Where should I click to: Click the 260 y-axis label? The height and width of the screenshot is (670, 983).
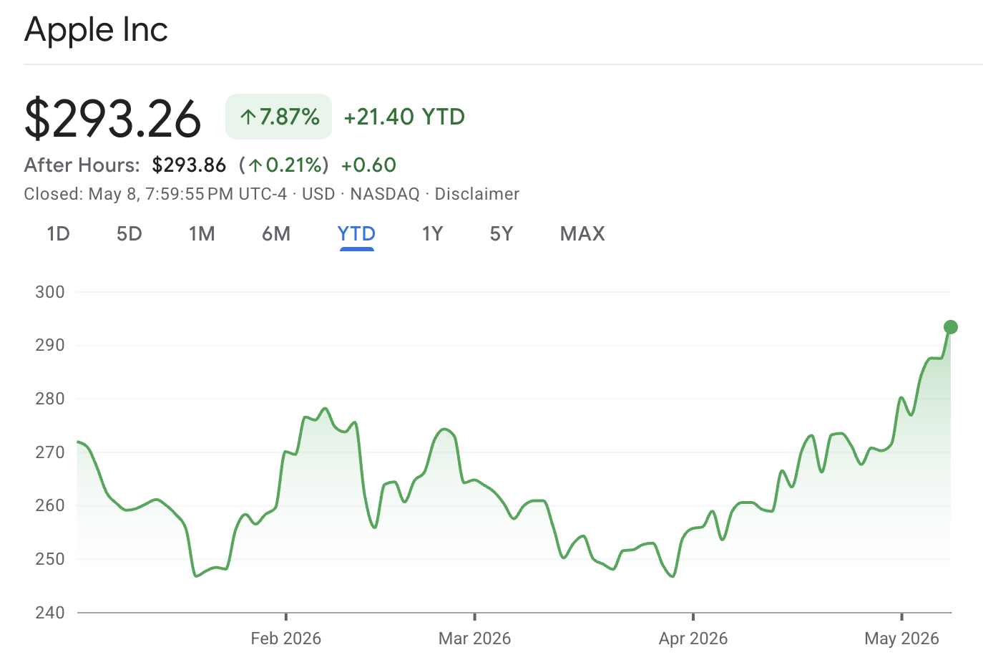click(50, 505)
